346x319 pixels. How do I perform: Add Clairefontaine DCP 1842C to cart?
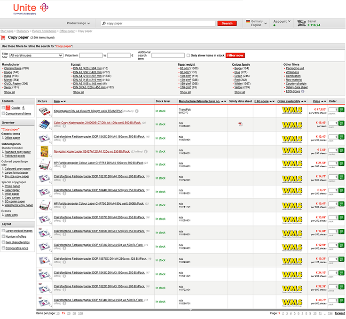tap(341, 137)
